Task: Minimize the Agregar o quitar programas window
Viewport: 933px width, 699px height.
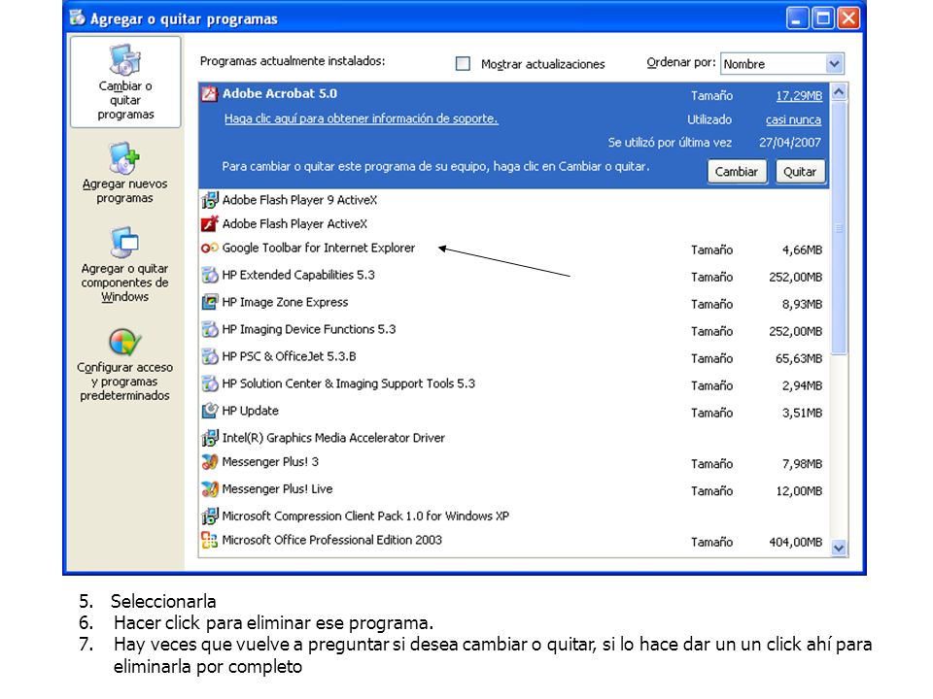Action: click(797, 17)
